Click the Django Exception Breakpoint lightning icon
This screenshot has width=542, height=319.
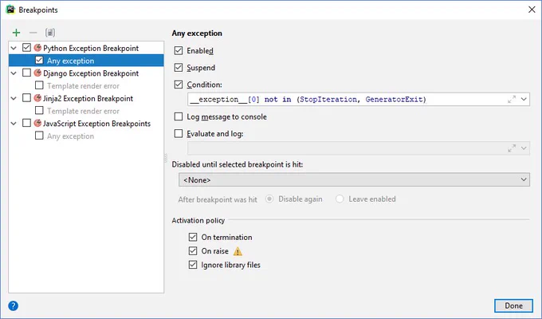[x=37, y=73]
